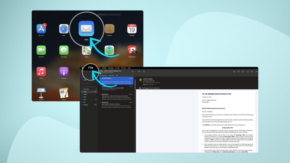Select Inbox (149) in the favorites bar
Image resolution: width=290 pixels, height=163 pixels.
(111, 75)
